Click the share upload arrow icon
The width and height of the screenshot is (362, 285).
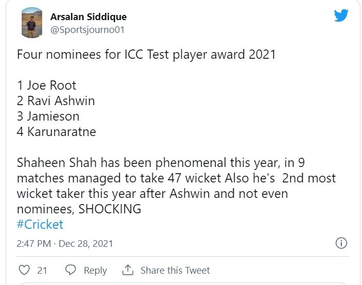click(127, 270)
